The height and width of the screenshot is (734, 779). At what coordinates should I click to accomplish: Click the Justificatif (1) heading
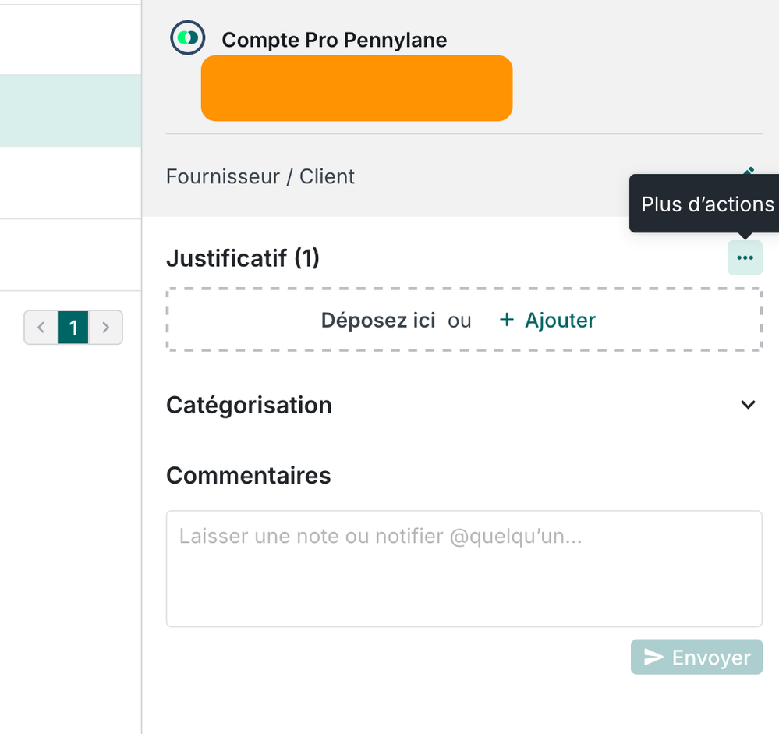click(x=243, y=258)
